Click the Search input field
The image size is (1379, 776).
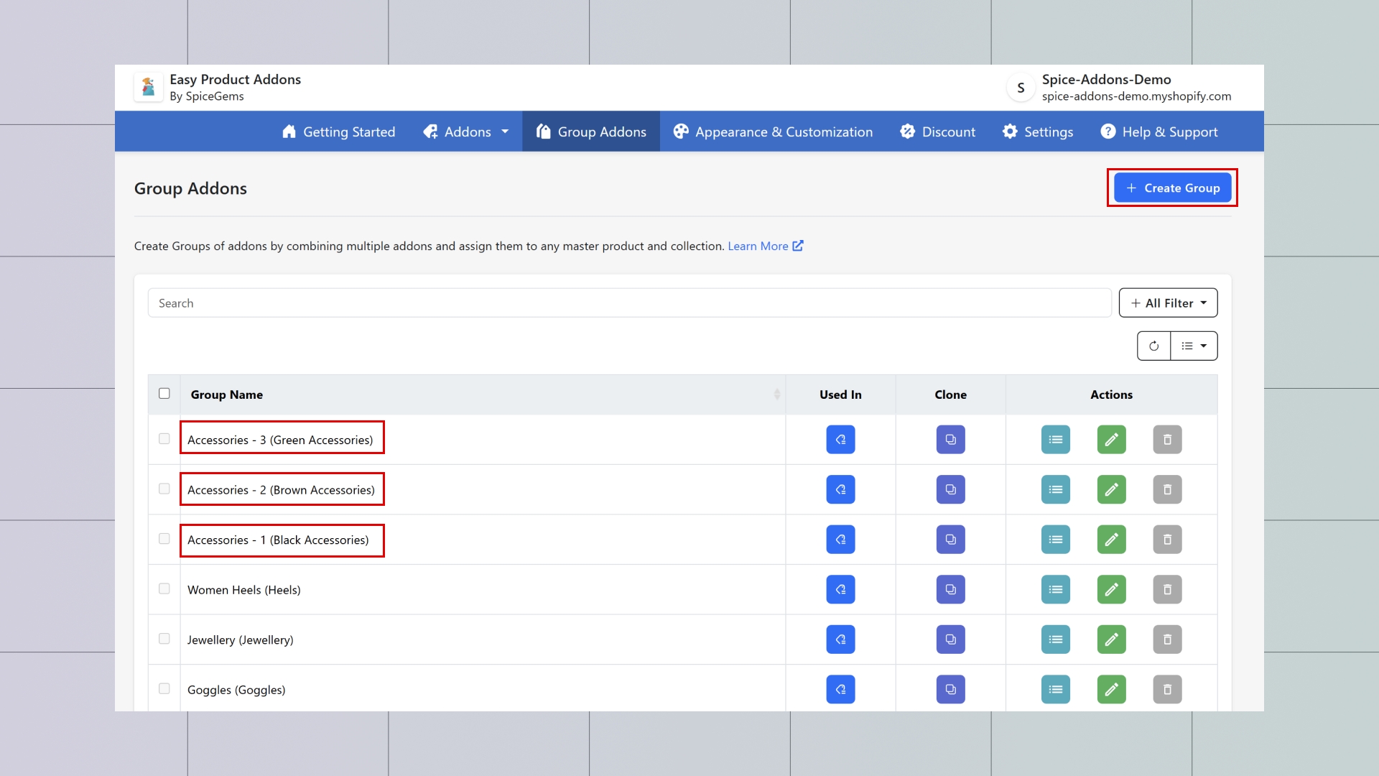pyautogui.click(x=629, y=303)
